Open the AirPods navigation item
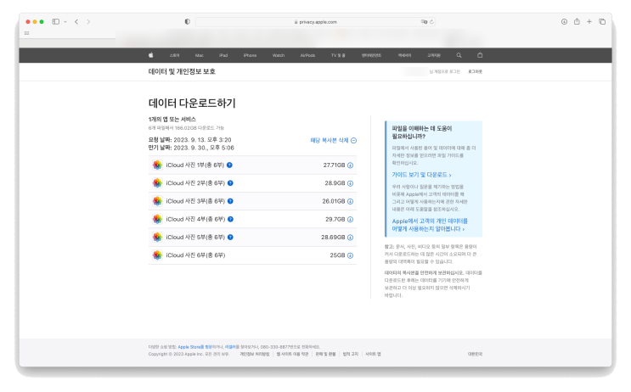The width and height of the screenshot is (631, 392). [x=307, y=55]
